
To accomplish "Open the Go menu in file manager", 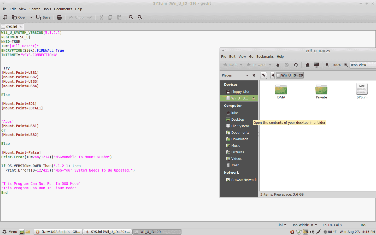I will click(x=251, y=56).
